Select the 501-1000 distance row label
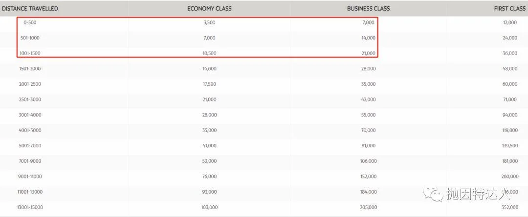Viewport: 528px width, 217px height. click(x=30, y=38)
